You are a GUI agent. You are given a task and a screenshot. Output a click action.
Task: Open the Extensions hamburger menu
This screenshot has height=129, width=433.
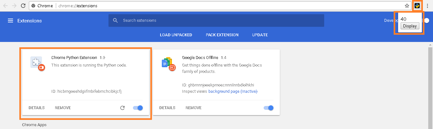[x=10, y=21]
